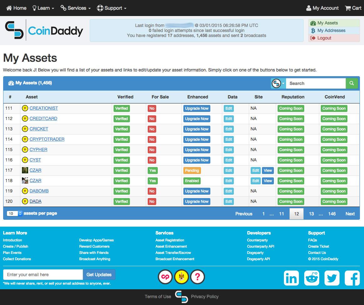Image resolution: width=364 pixels, height=305 pixels.
Task: Go to pagination page 1
Action: (263, 214)
